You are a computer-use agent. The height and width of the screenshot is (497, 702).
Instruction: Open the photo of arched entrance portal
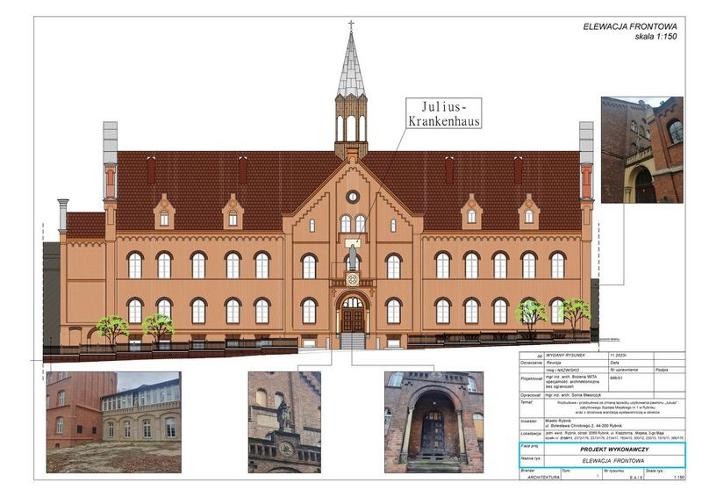[x=433, y=422]
